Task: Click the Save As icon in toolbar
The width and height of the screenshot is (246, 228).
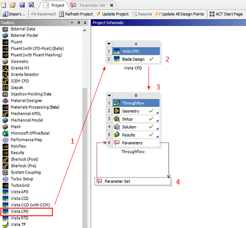Action: click(x=31, y=5)
